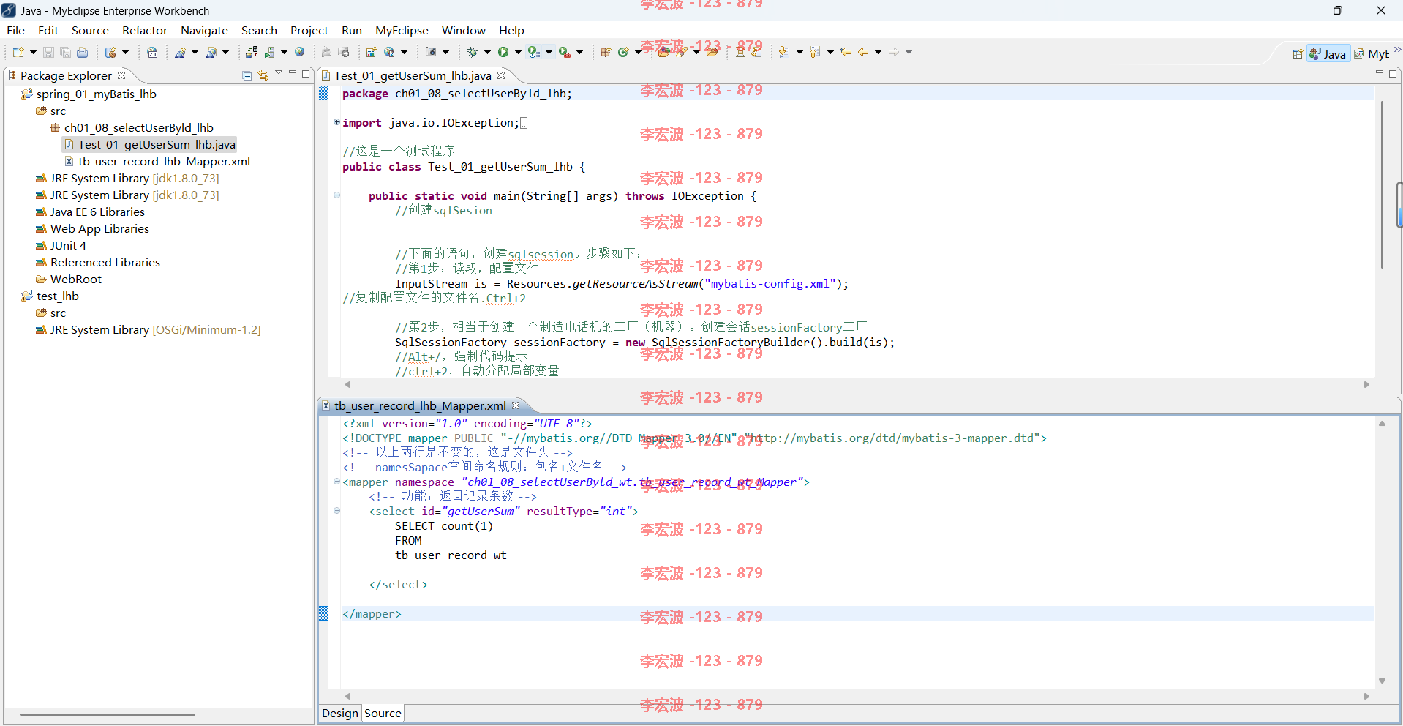Image resolution: width=1403 pixels, height=726 pixels.
Task: Open the MyEclipse menu
Action: point(402,30)
